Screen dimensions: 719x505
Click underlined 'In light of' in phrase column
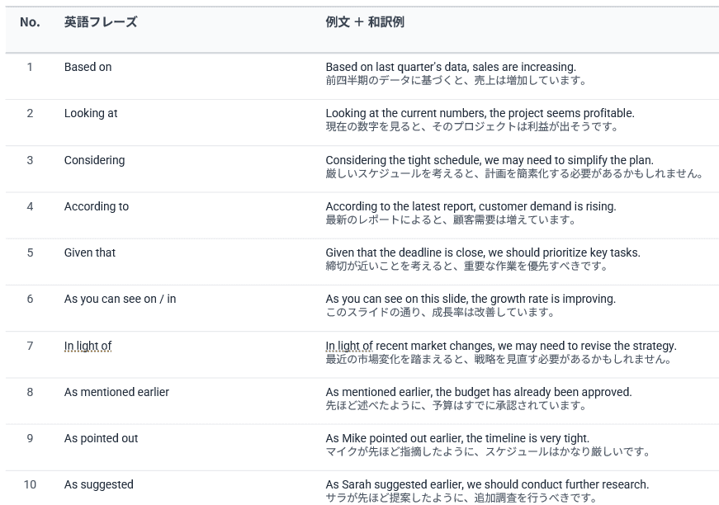click(x=88, y=346)
